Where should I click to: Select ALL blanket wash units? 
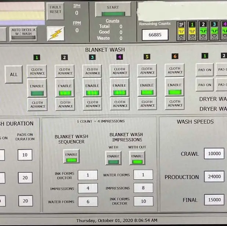click(x=14, y=75)
